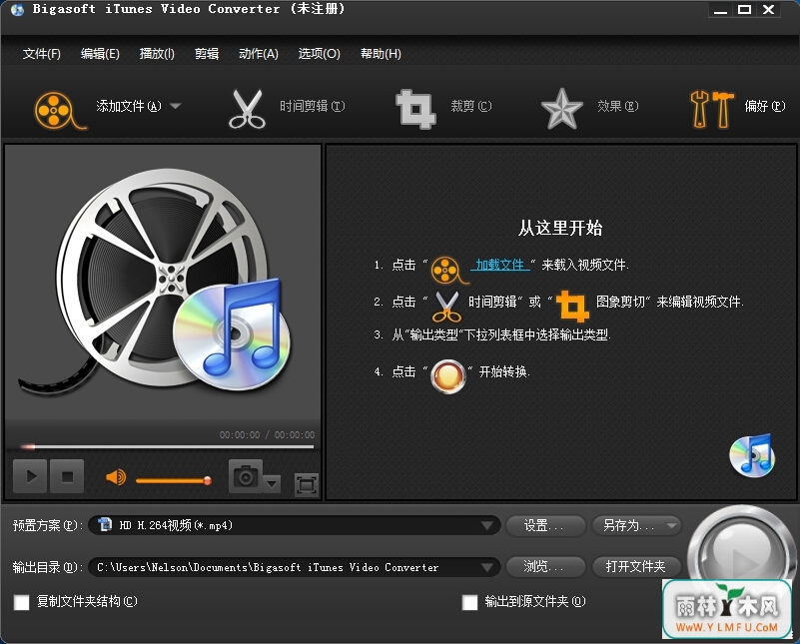Play the preview video
Image resolution: width=800 pixels, height=644 pixels.
[x=30, y=476]
